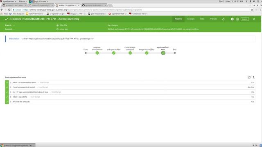Click the volume icon in the system tray
Screen dimensions: 262x147
254,1
